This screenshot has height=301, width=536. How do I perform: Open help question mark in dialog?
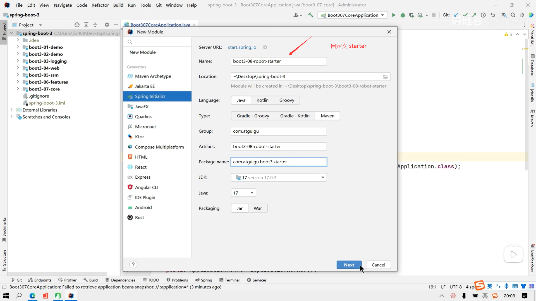point(133,264)
